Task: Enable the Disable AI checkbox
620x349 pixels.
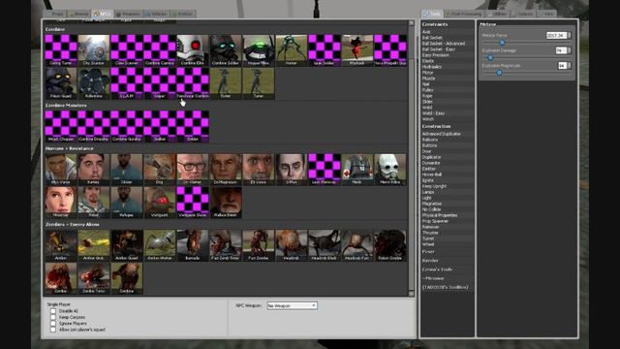Action: click(x=53, y=311)
